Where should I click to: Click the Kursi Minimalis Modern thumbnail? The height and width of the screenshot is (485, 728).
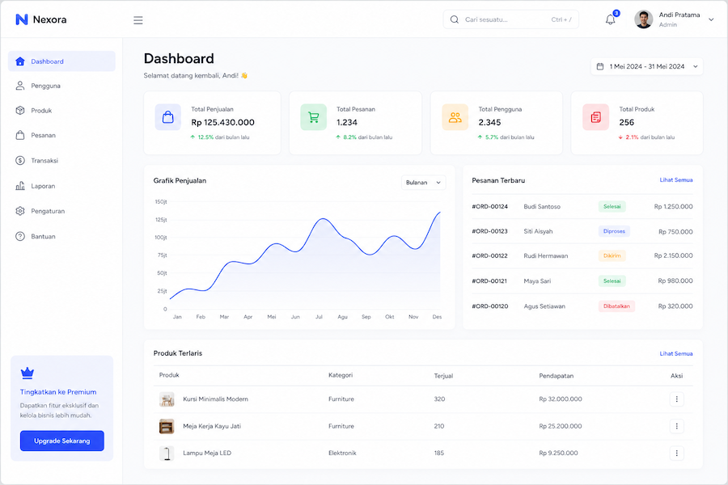click(x=167, y=399)
